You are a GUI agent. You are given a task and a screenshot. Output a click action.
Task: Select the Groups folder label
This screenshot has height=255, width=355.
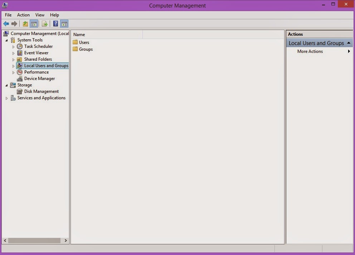[86, 49]
